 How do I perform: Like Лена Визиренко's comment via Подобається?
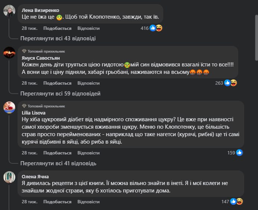[x=57, y=28]
